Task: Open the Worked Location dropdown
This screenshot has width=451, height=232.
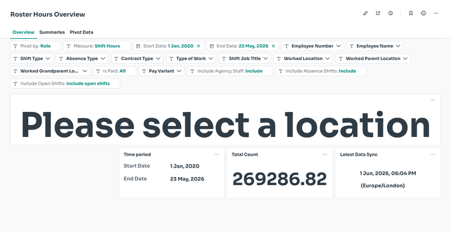Action: 303,59
